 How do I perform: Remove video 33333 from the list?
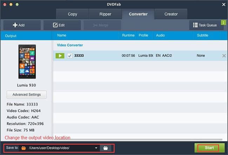tap(224, 56)
